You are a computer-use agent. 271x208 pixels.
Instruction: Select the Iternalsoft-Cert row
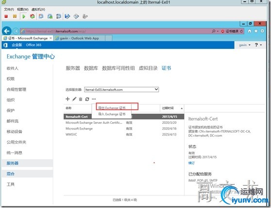click(x=124, y=117)
